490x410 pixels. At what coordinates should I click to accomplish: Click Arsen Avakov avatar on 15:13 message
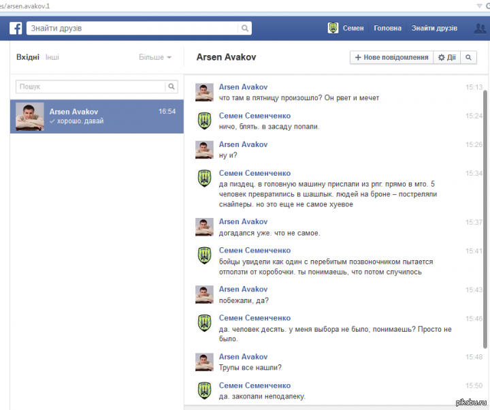click(204, 93)
